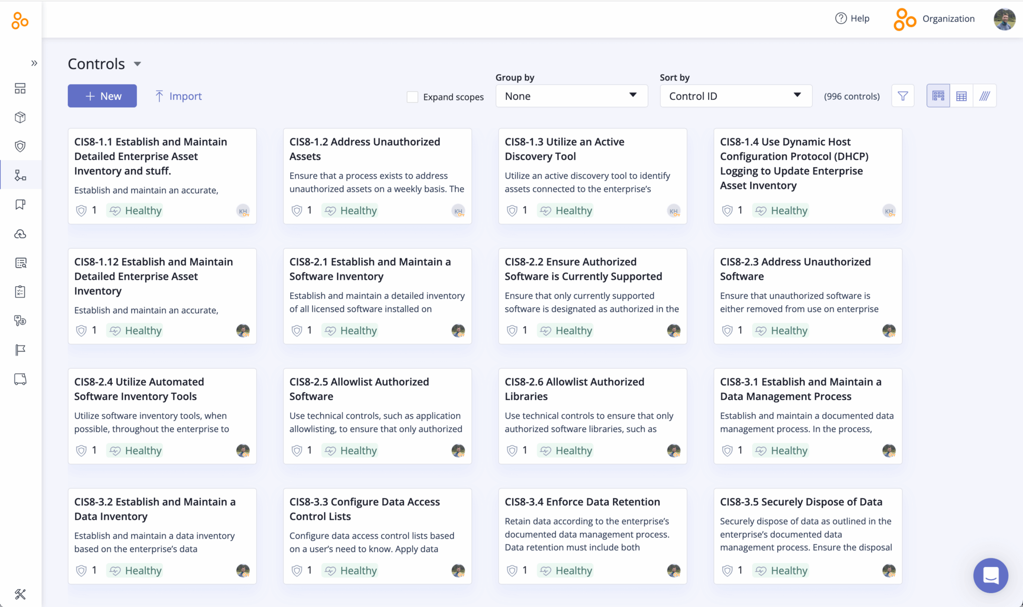Open the Group by dropdown
Screen dimensions: 1023x607
click(x=571, y=95)
